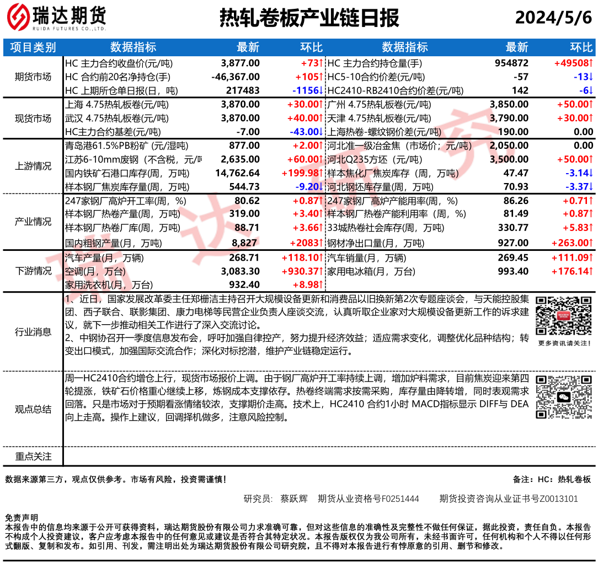Select the 重点关注 category cell
This screenshot has height=564, width=598.
click(33, 456)
